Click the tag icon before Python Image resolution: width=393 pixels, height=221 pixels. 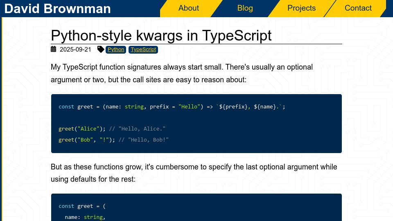(101, 50)
